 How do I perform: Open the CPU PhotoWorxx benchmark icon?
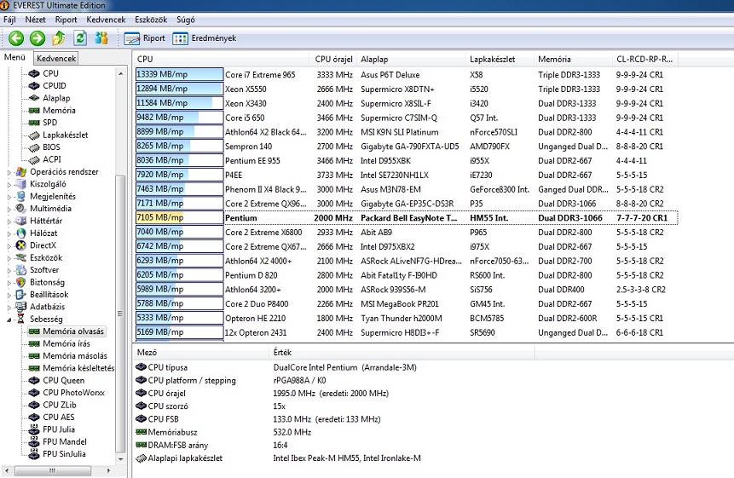click(34, 393)
